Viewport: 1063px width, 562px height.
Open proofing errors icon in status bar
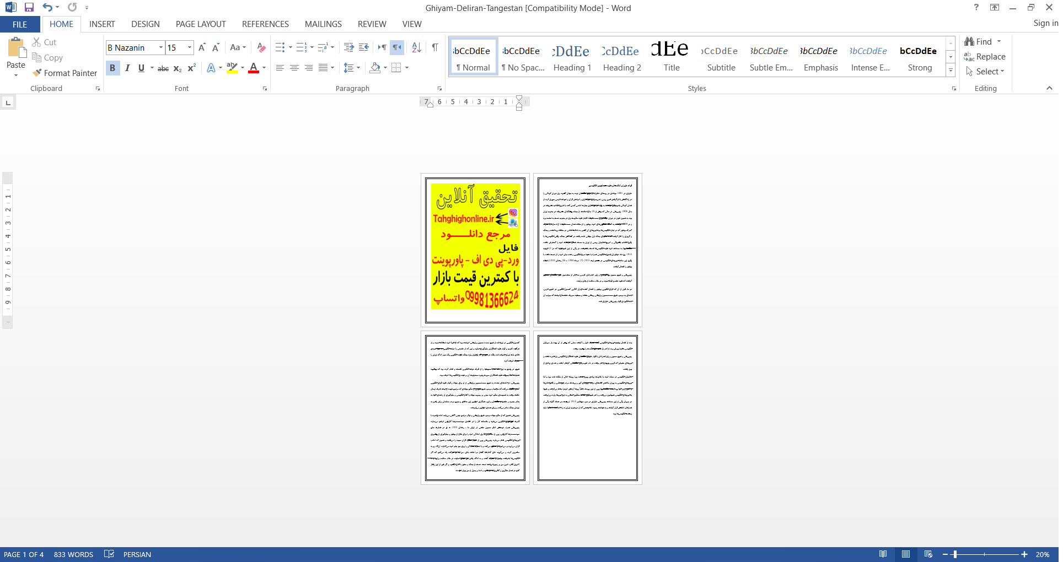pos(109,554)
